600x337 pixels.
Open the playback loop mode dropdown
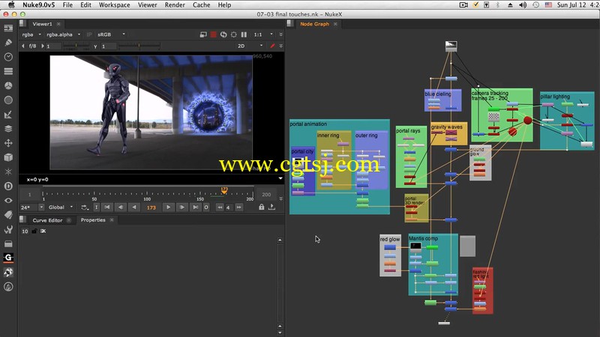point(85,207)
